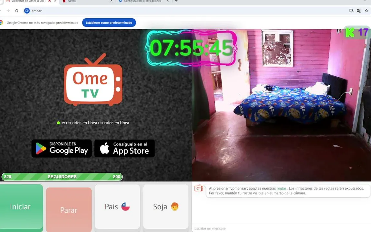Click the translate page icon
Screen dimensions: 371x232
coord(359,11)
